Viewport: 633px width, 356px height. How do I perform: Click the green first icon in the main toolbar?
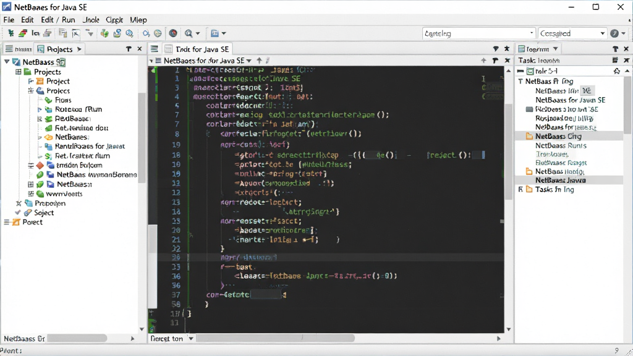click(11, 33)
